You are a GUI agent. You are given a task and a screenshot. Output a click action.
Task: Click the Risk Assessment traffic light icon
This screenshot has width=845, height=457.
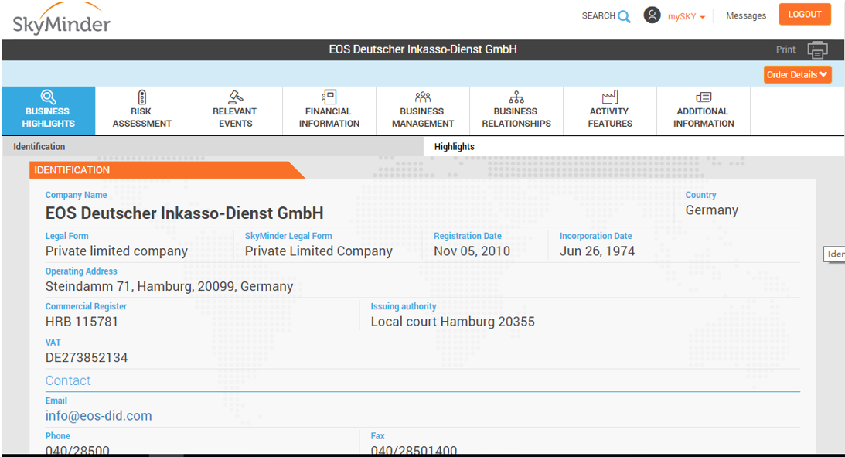(x=141, y=97)
